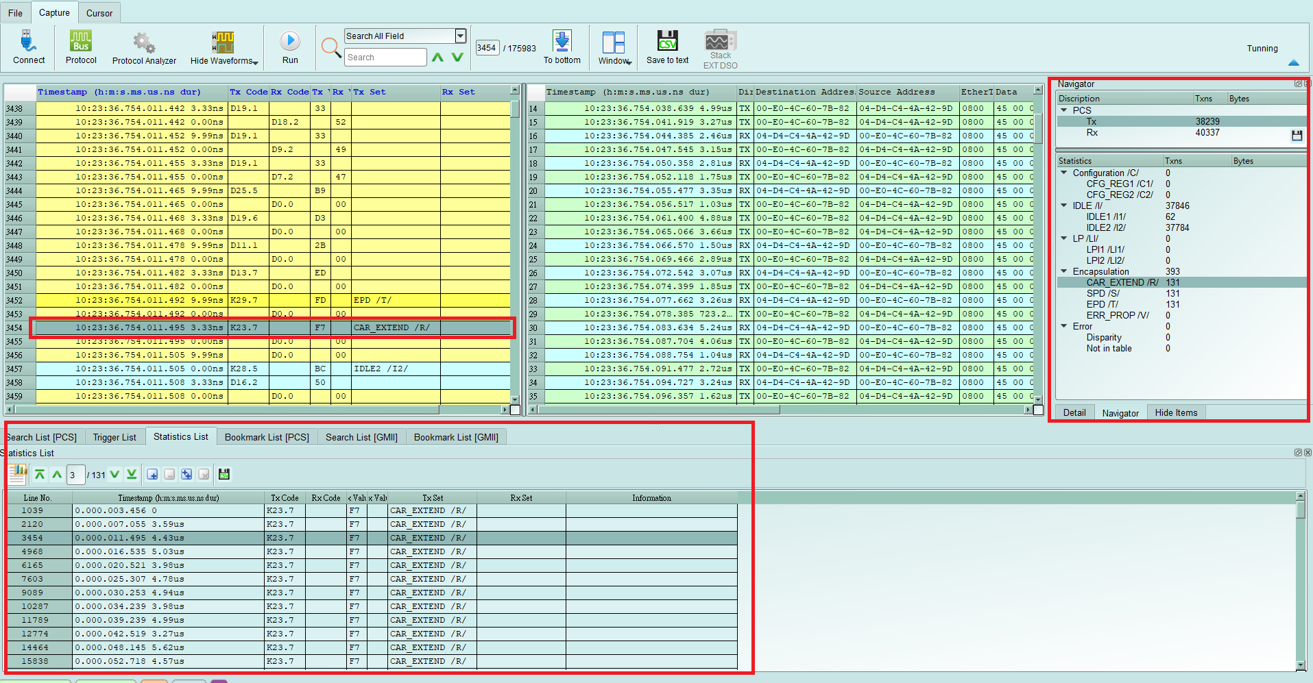Click the Stack EXT DSO icon

coord(720,40)
